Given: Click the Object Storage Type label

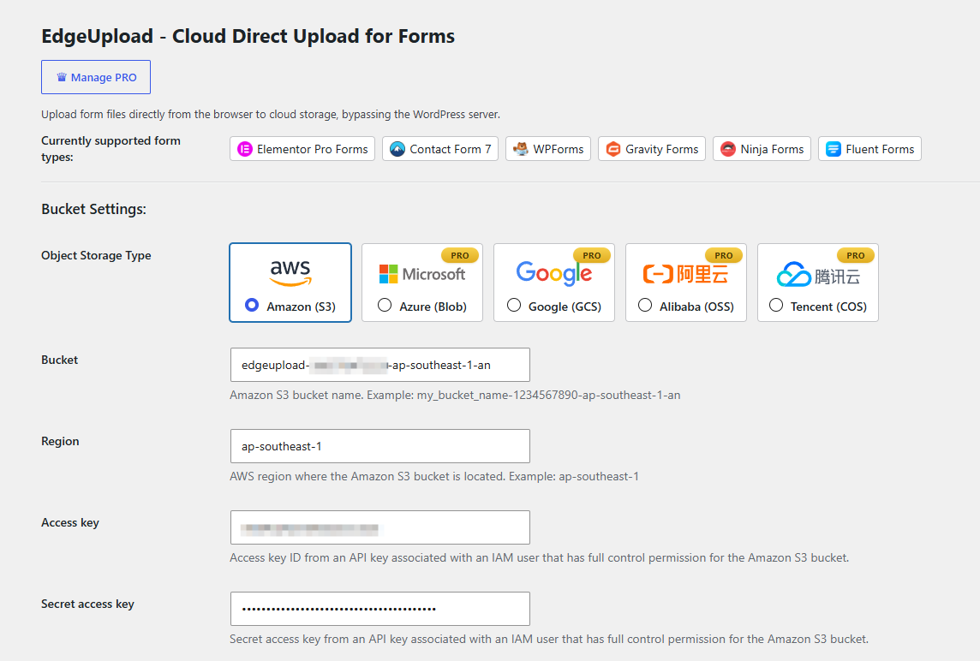Looking at the screenshot, I should click(96, 255).
